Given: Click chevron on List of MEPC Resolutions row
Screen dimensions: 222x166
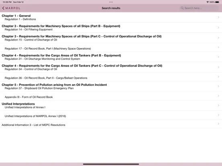Looking at the screenshot, I should [x=218, y=123].
